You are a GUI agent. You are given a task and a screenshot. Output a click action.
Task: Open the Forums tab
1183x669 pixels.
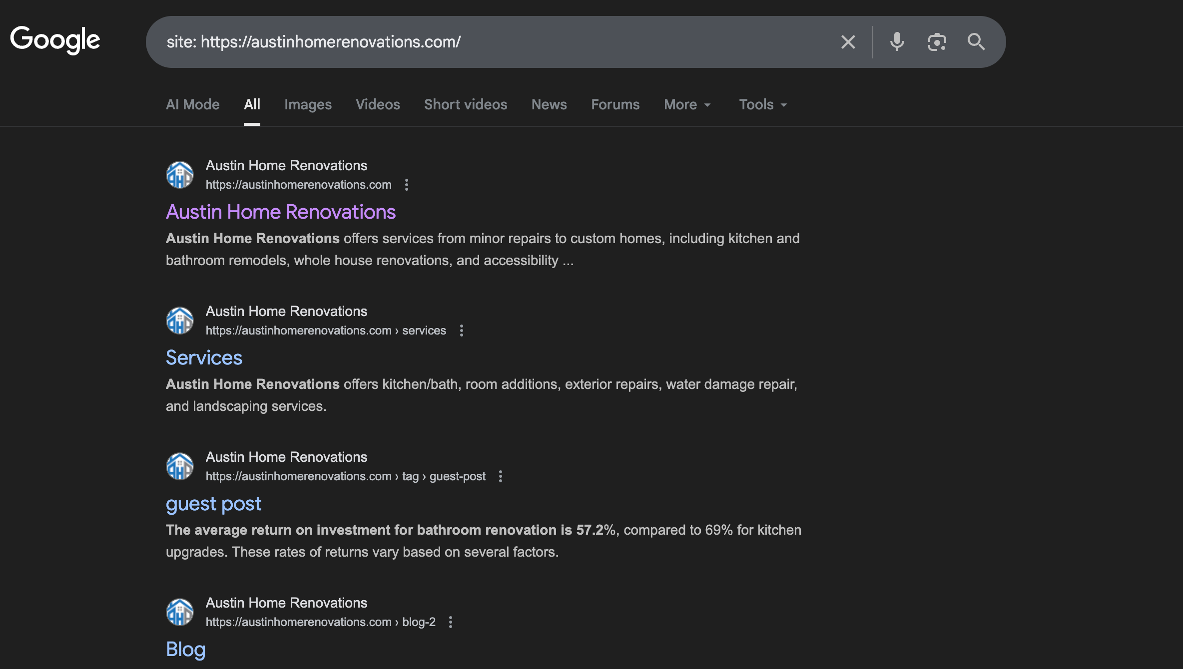(615, 104)
